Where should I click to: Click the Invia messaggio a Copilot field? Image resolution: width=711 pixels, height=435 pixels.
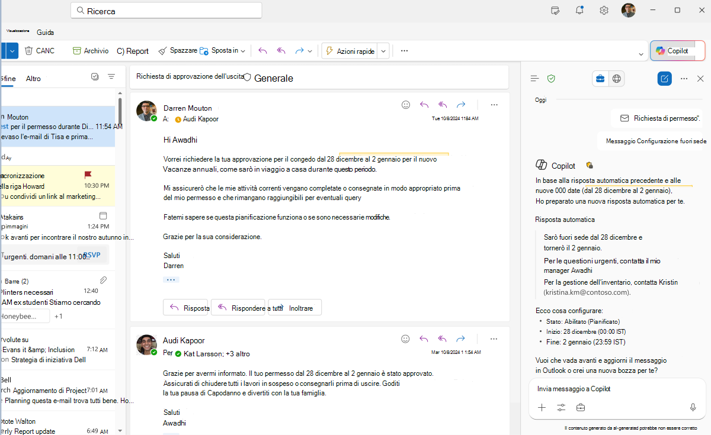tap(617, 389)
